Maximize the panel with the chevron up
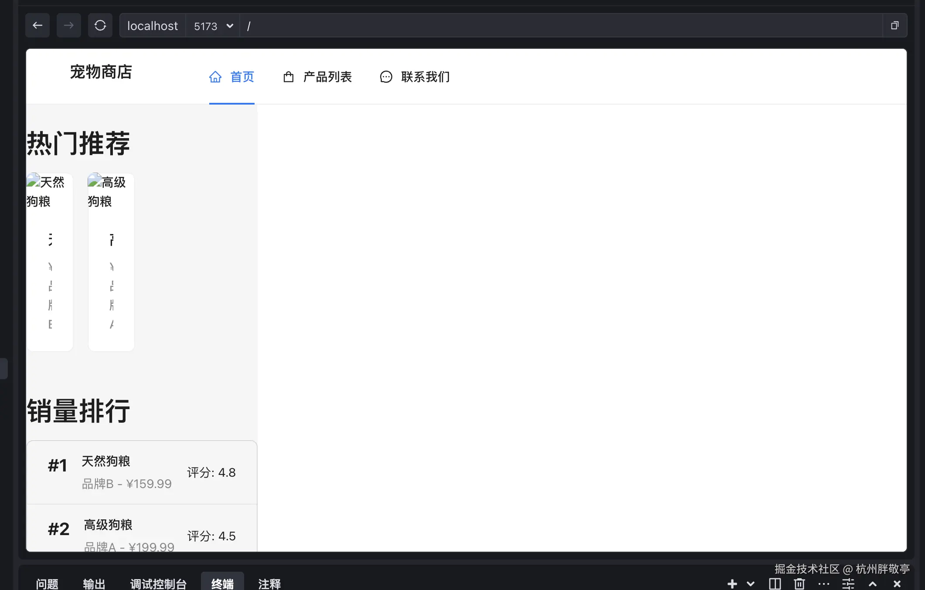 [x=872, y=584]
